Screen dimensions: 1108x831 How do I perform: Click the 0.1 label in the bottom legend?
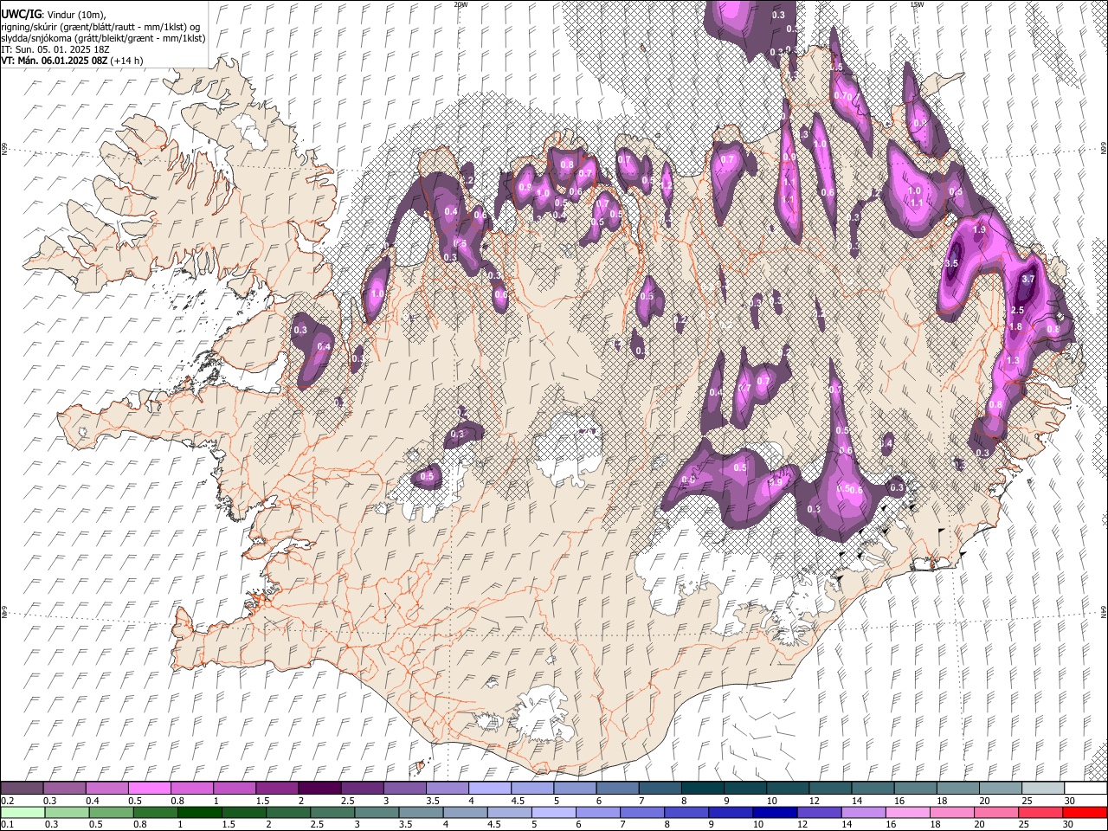tap(7, 824)
